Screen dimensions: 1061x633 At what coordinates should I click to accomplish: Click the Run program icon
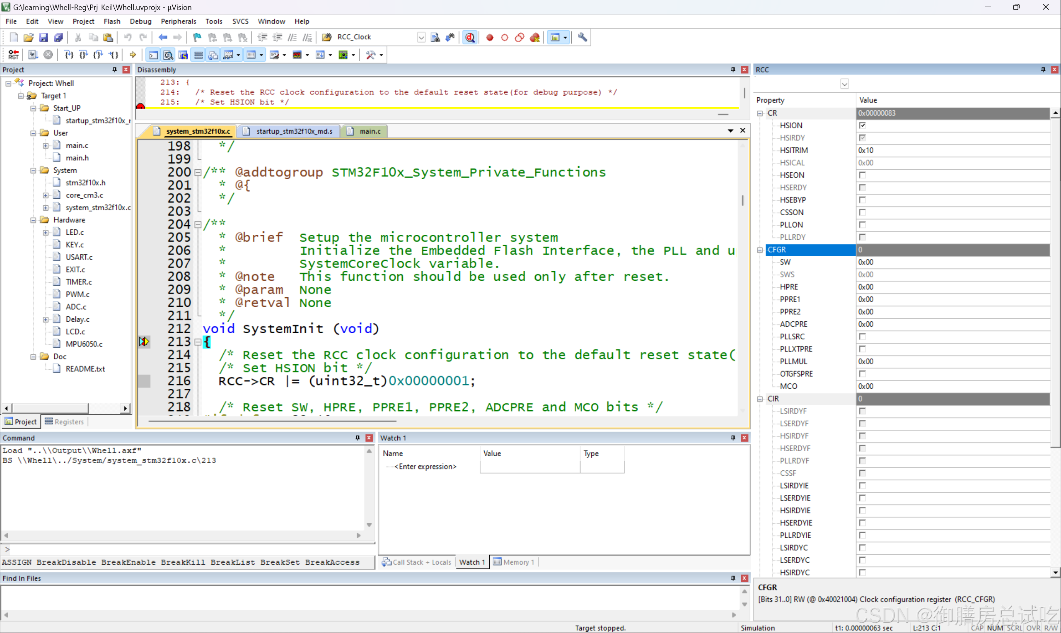tap(33, 55)
